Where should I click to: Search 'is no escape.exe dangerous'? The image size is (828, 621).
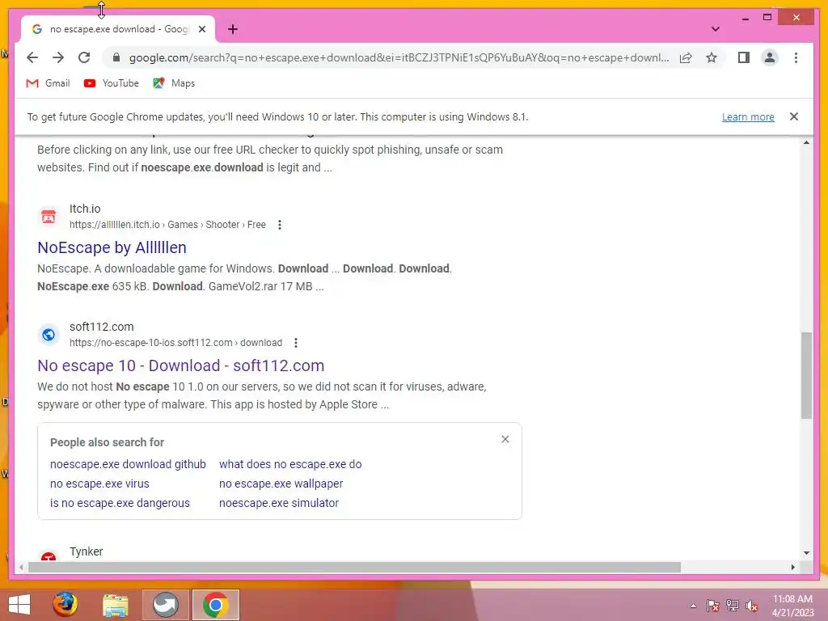click(x=120, y=503)
